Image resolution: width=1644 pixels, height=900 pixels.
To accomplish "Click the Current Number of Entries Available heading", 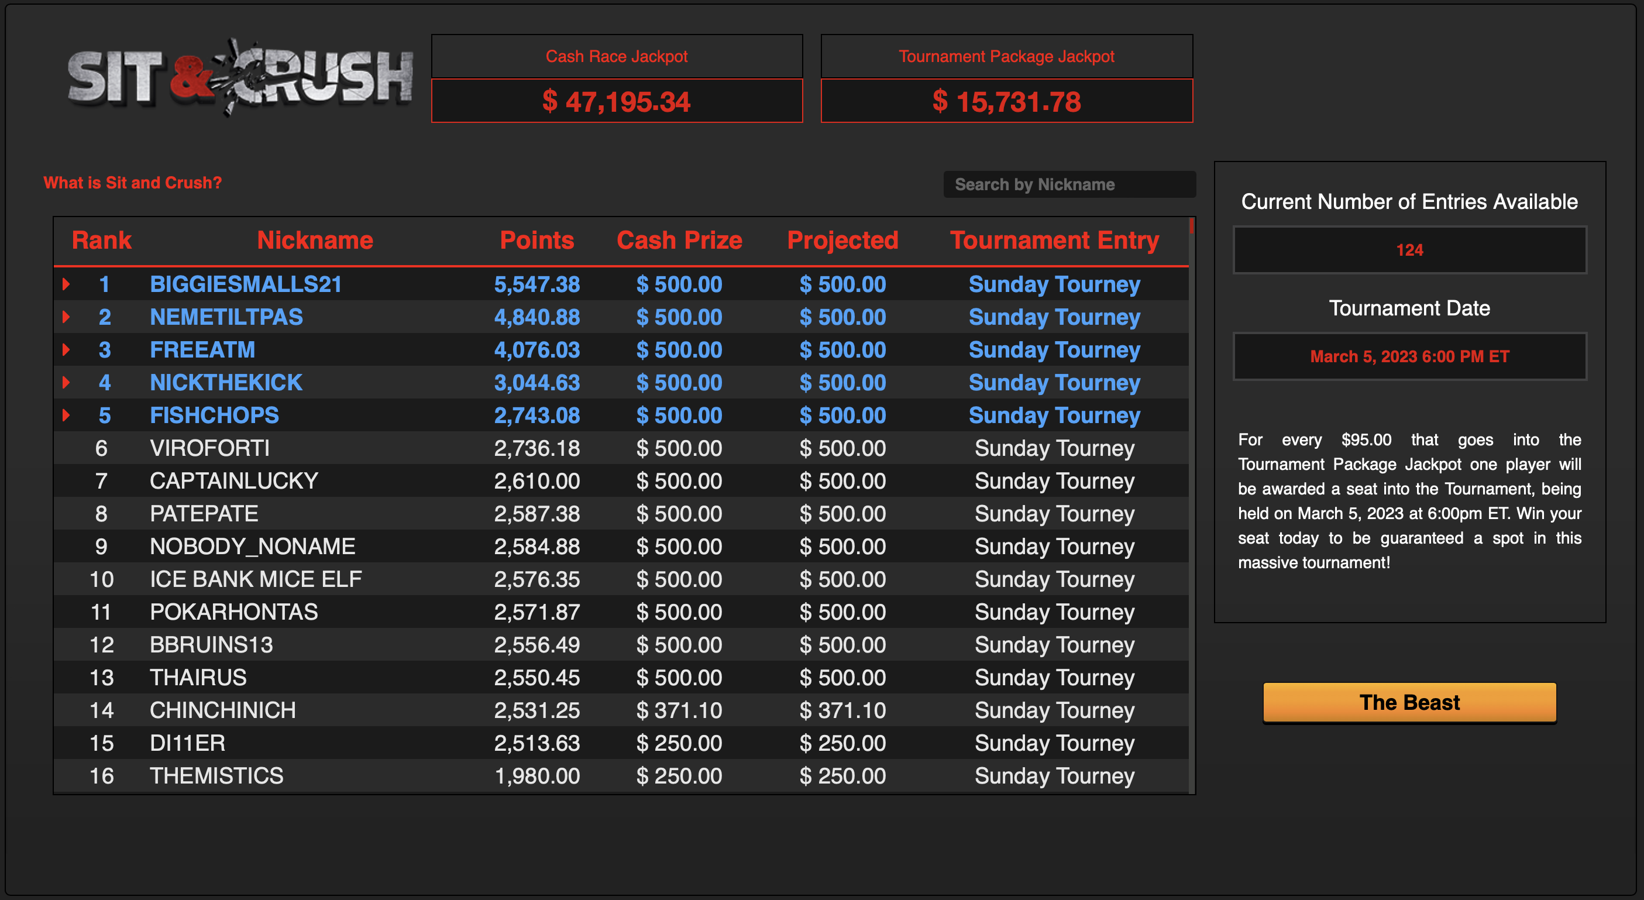I will (x=1409, y=202).
